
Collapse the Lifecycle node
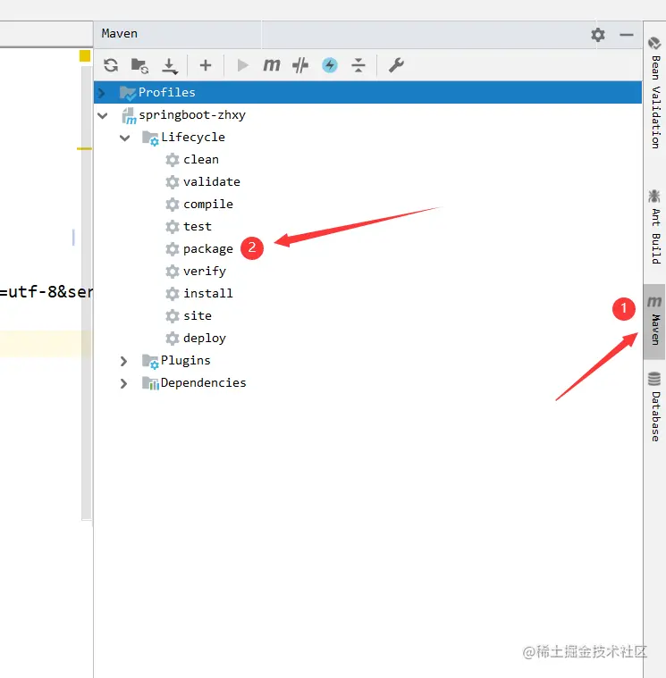point(124,138)
